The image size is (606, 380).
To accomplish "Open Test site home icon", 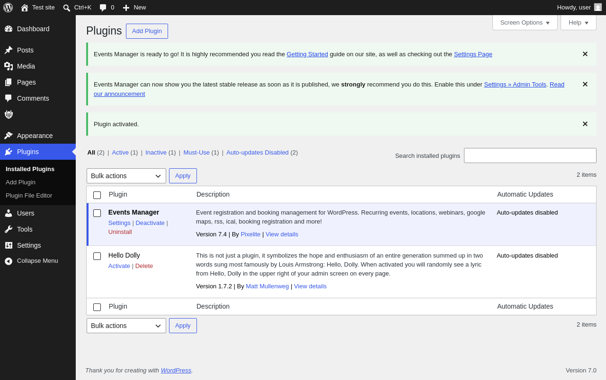I will pos(25,8).
